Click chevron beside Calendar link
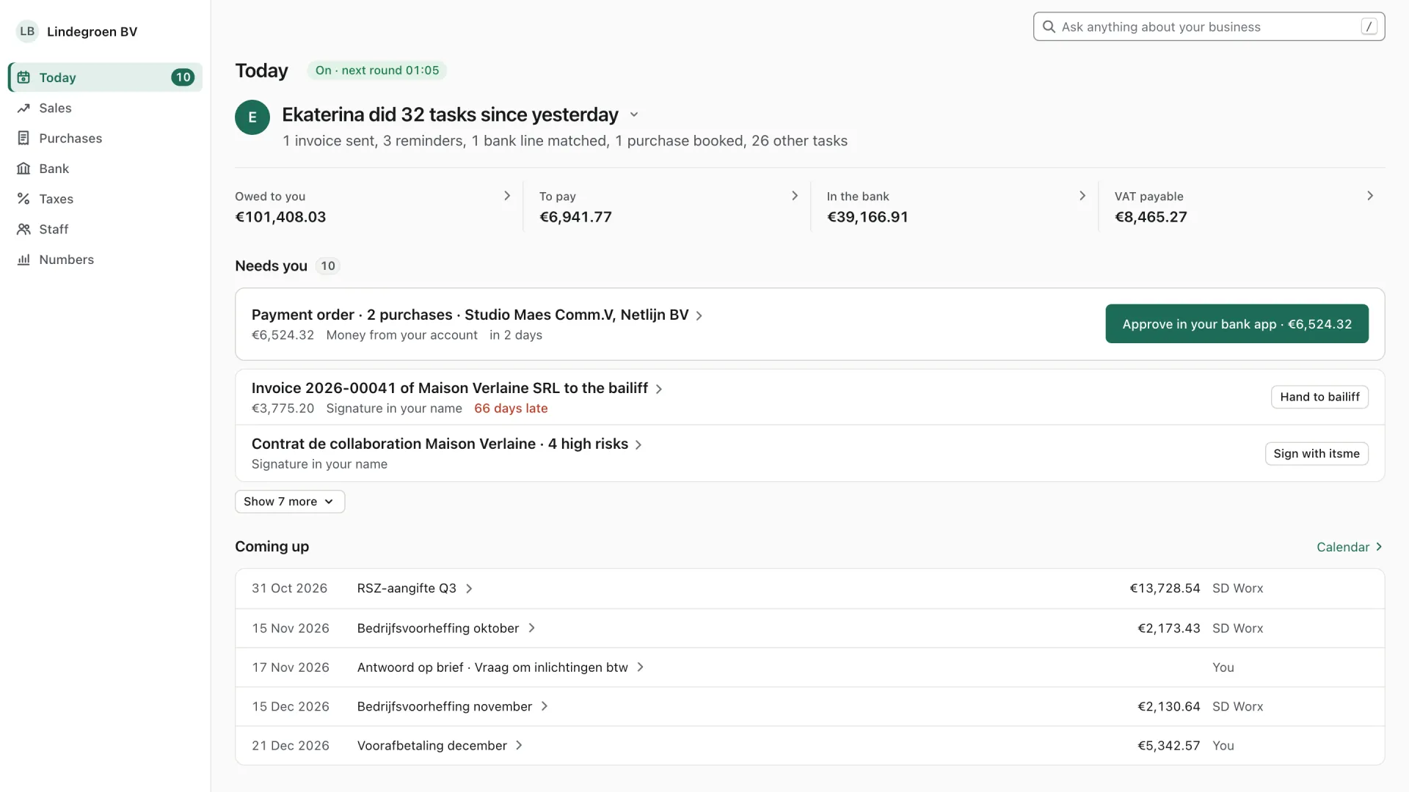 tap(1379, 547)
